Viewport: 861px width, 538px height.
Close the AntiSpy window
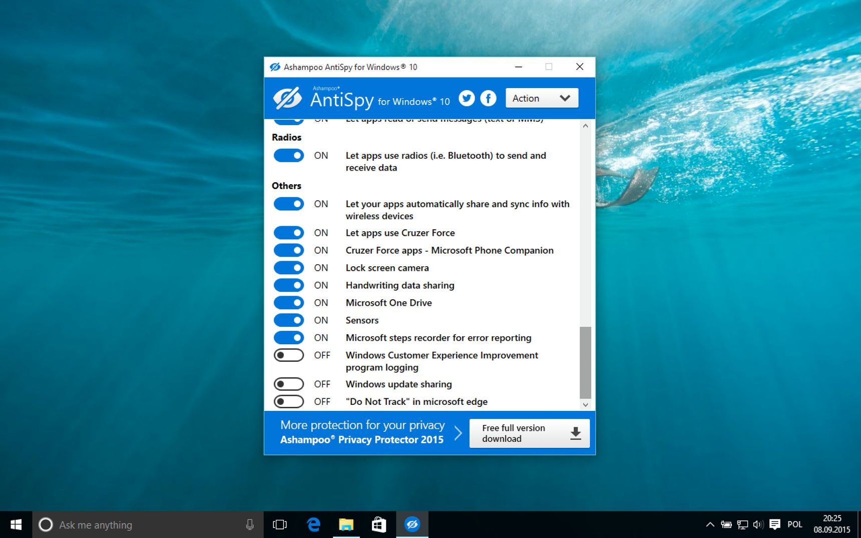pyautogui.click(x=580, y=67)
